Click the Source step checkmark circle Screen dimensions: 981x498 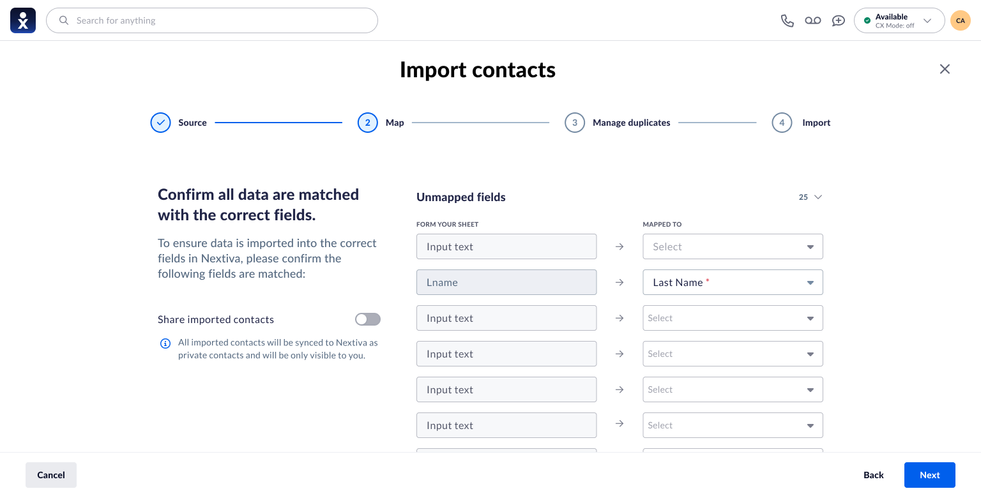pos(161,123)
